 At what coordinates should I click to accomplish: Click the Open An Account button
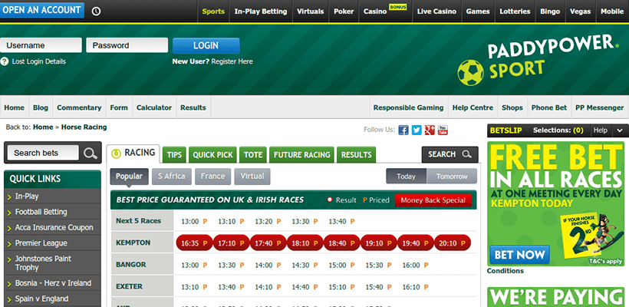coord(41,10)
